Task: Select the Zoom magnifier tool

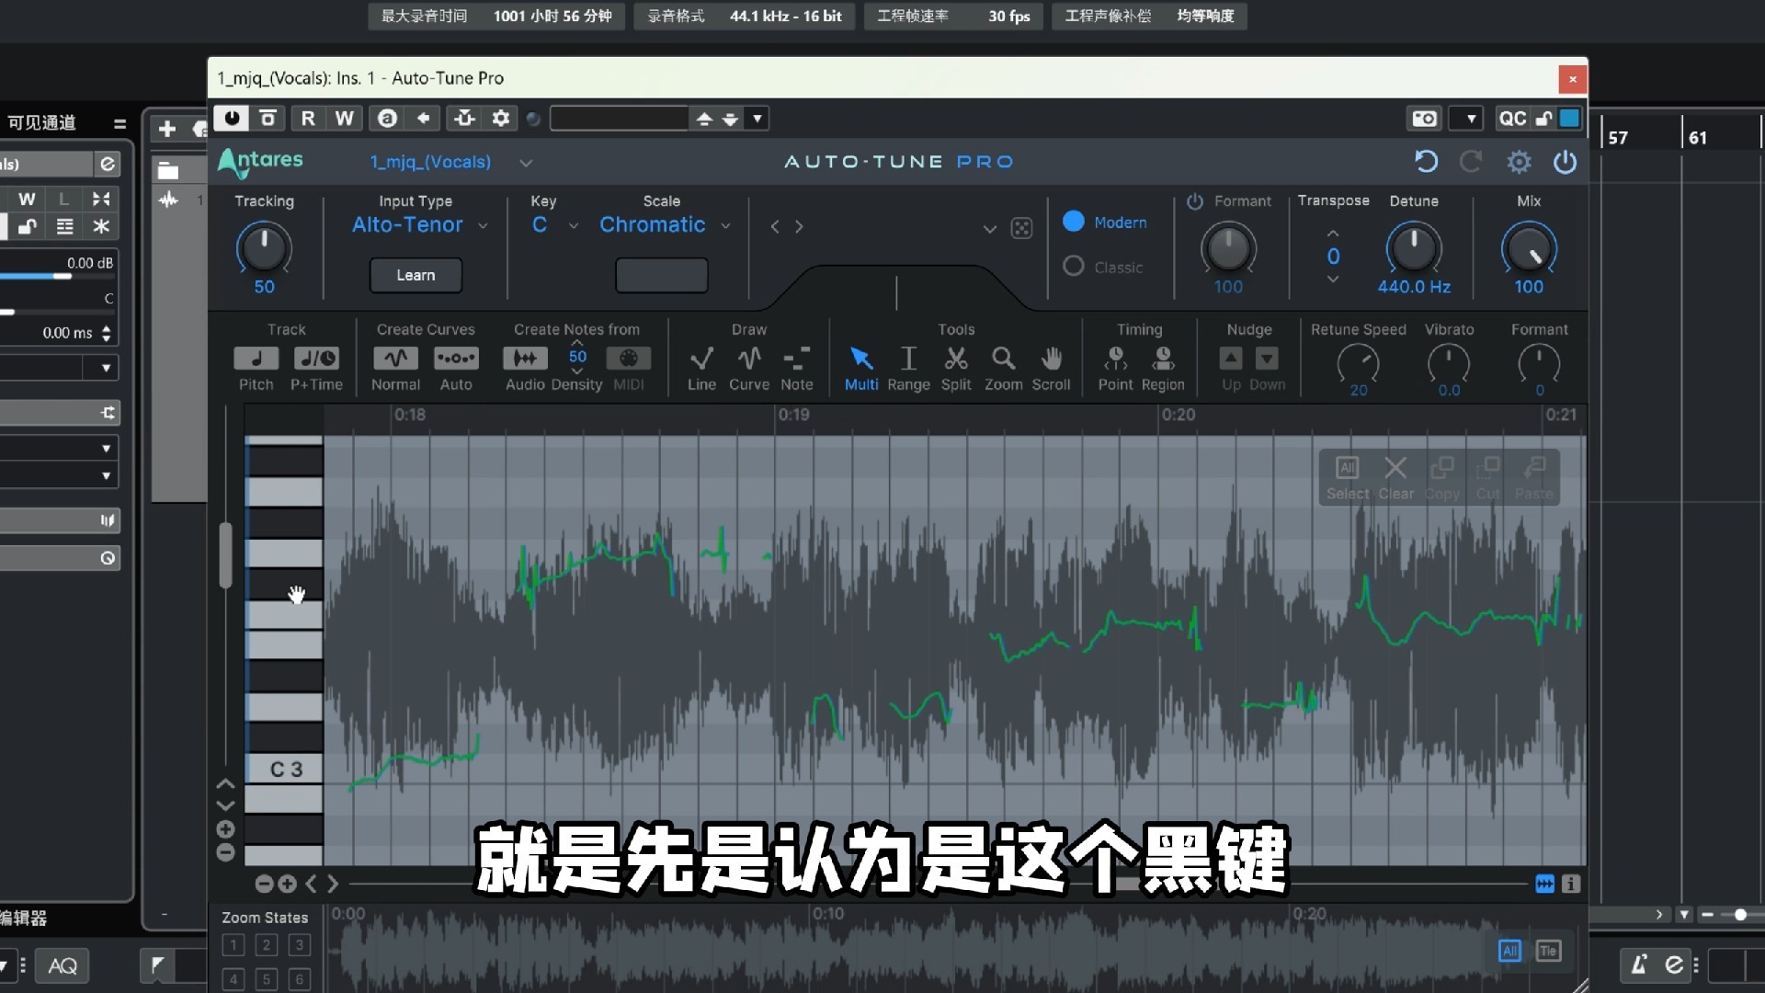Action: click(1003, 359)
